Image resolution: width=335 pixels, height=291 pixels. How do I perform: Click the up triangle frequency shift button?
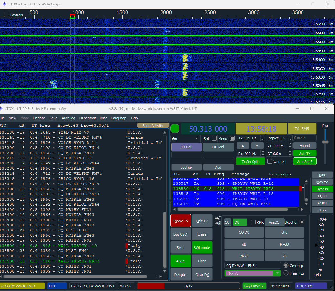click(x=243, y=146)
